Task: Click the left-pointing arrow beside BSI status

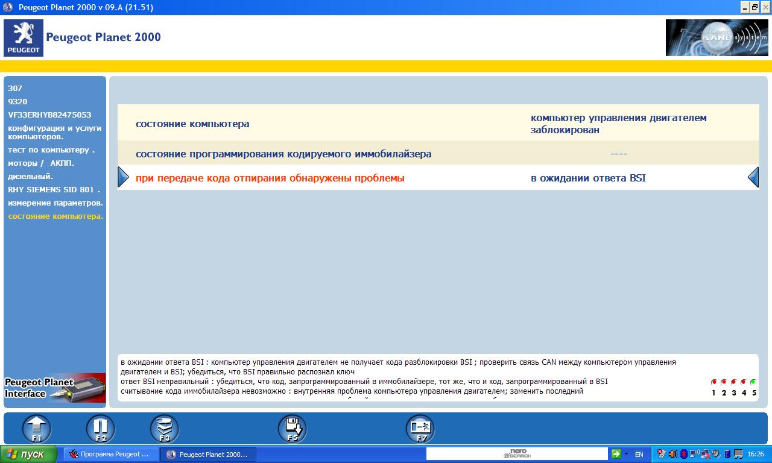Action: (x=753, y=177)
